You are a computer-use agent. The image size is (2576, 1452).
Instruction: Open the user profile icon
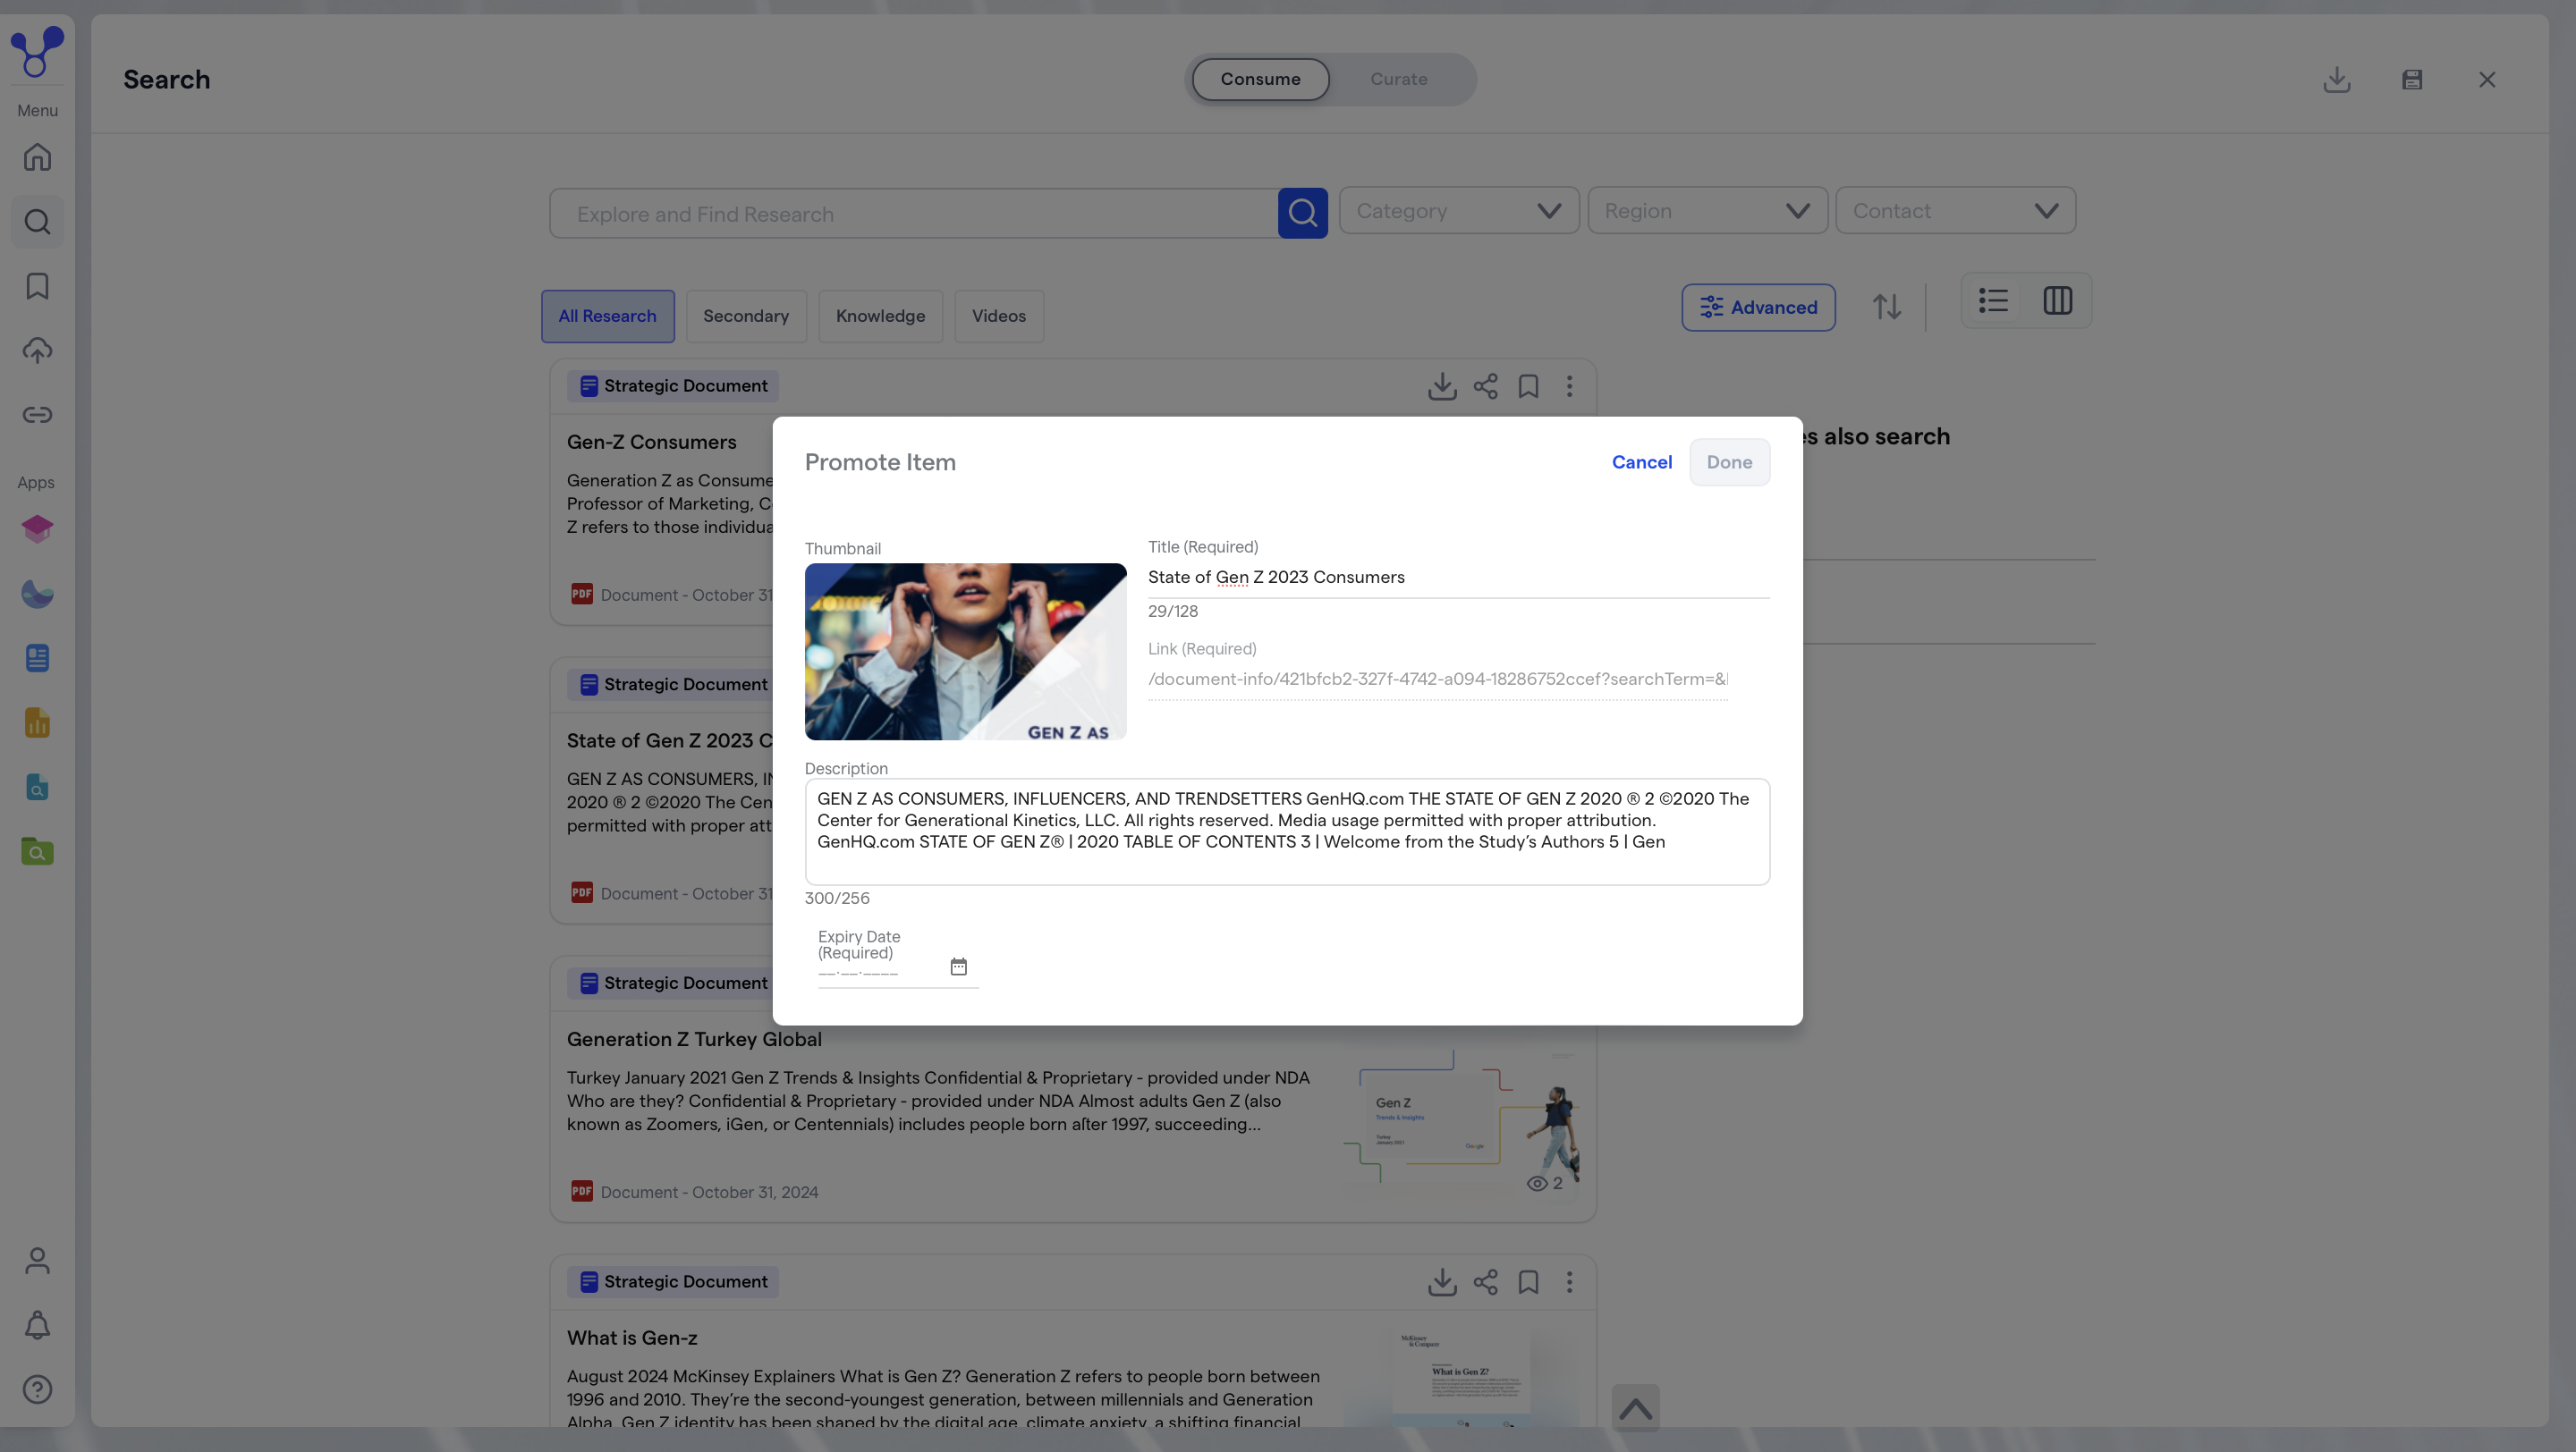pyautogui.click(x=37, y=1262)
